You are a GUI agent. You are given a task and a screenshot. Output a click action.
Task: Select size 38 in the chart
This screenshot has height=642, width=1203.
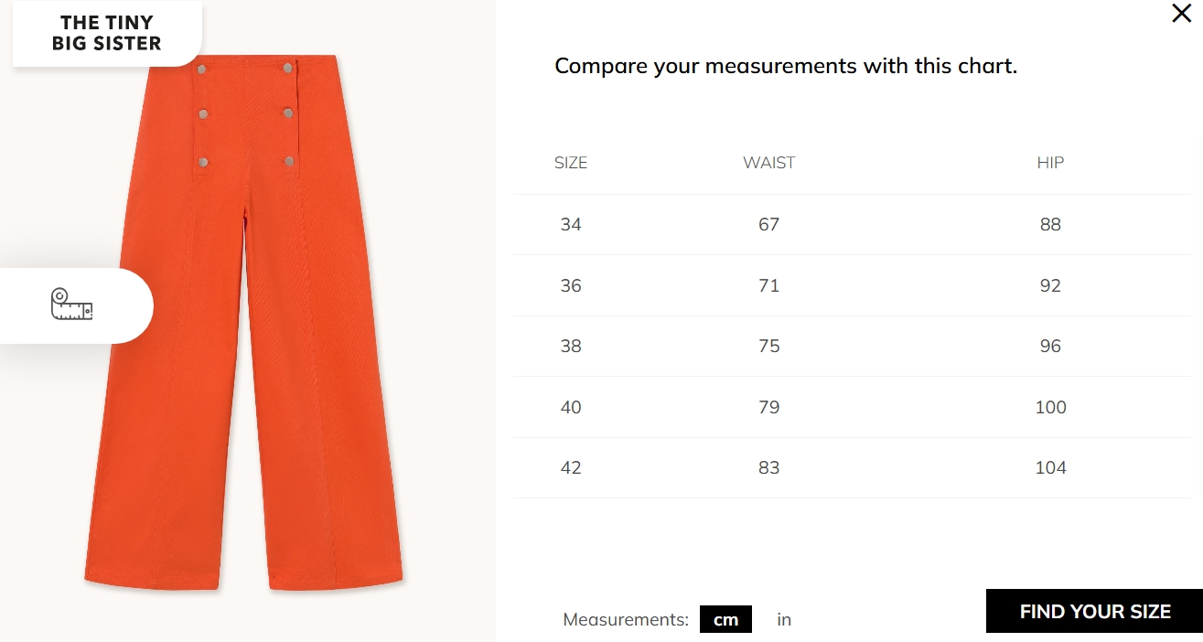click(571, 346)
